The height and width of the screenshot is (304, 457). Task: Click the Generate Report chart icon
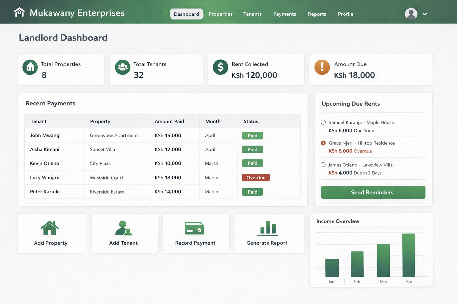[267, 228]
